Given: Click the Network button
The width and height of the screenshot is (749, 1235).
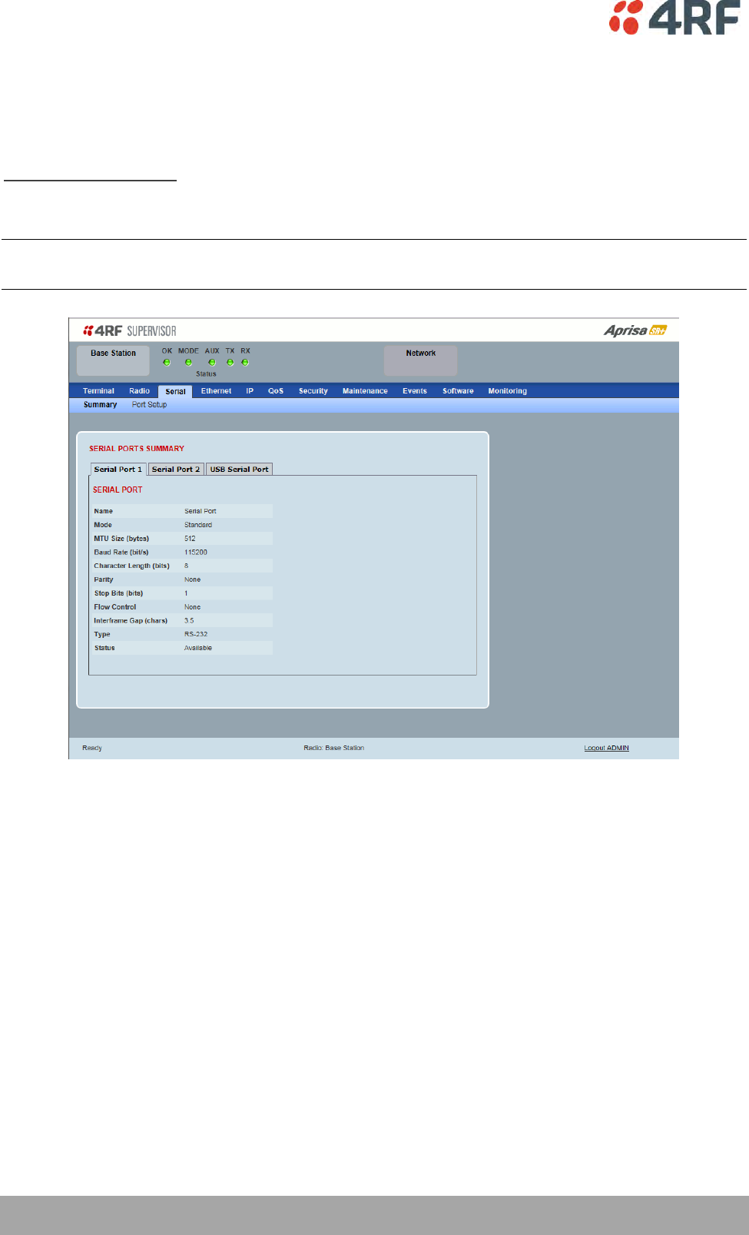Looking at the screenshot, I should (420, 360).
